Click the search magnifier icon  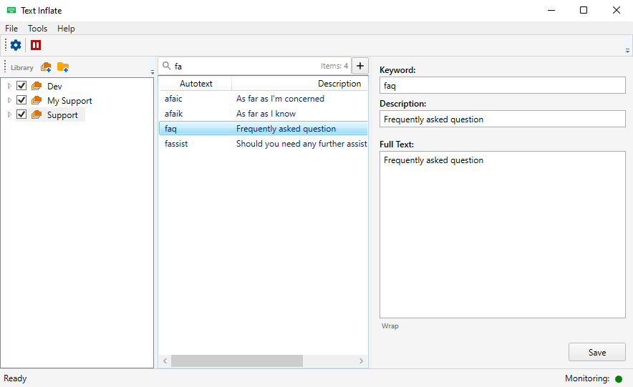coord(166,66)
